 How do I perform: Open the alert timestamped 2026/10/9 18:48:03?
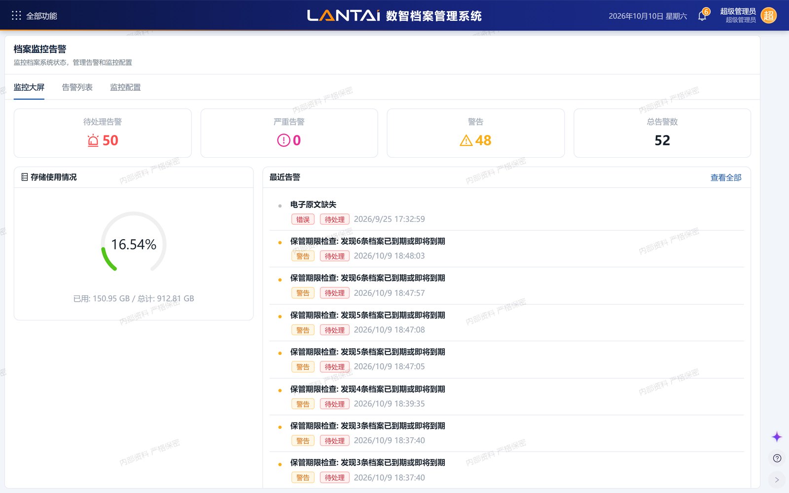(x=506, y=249)
